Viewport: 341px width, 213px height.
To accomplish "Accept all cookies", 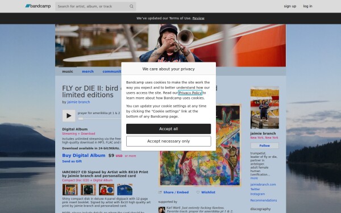I will (169, 129).
